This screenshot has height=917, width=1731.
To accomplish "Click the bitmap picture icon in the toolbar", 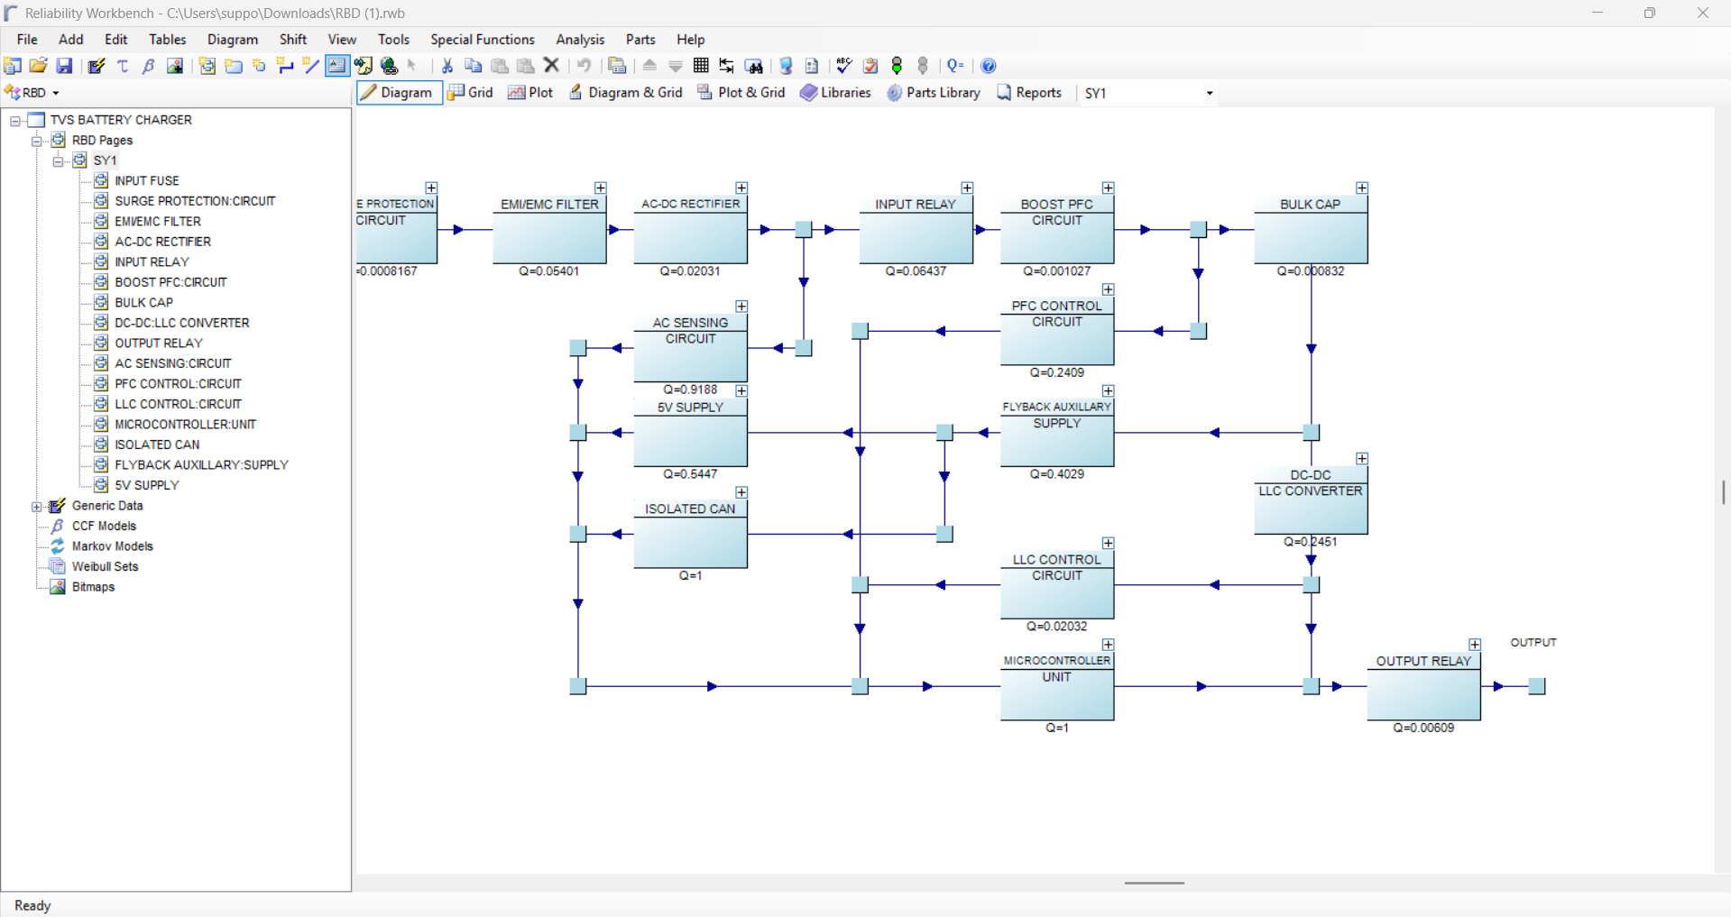I will (175, 66).
